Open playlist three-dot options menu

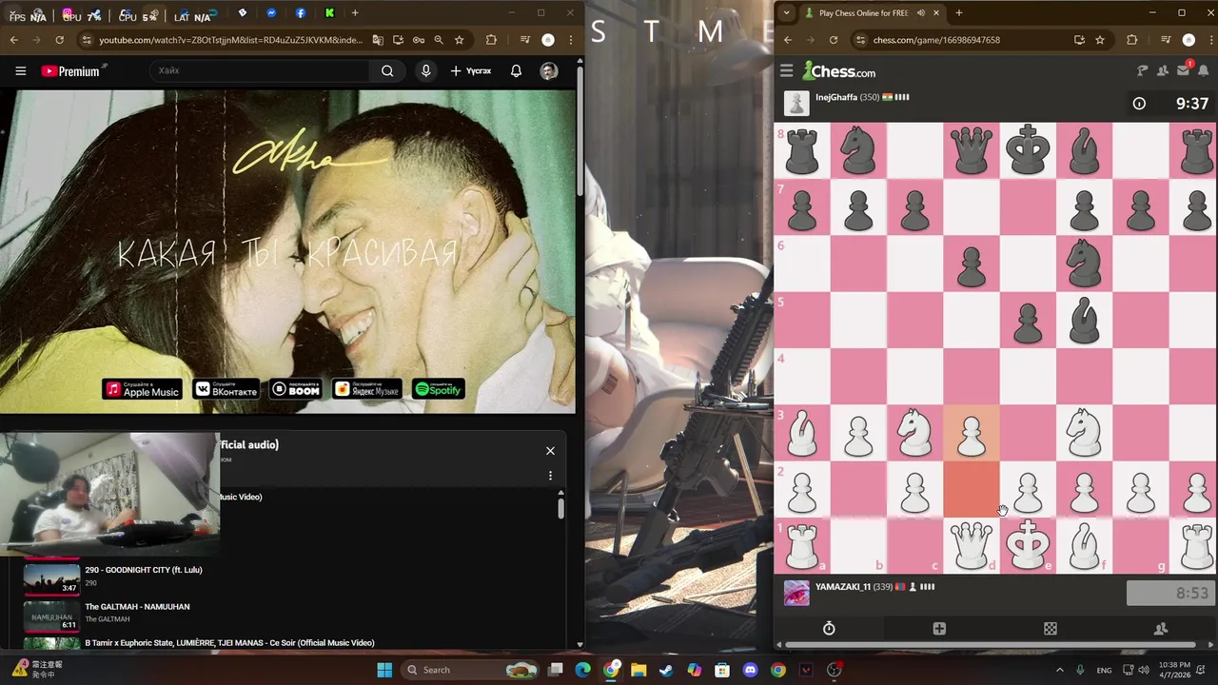click(x=550, y=476)
